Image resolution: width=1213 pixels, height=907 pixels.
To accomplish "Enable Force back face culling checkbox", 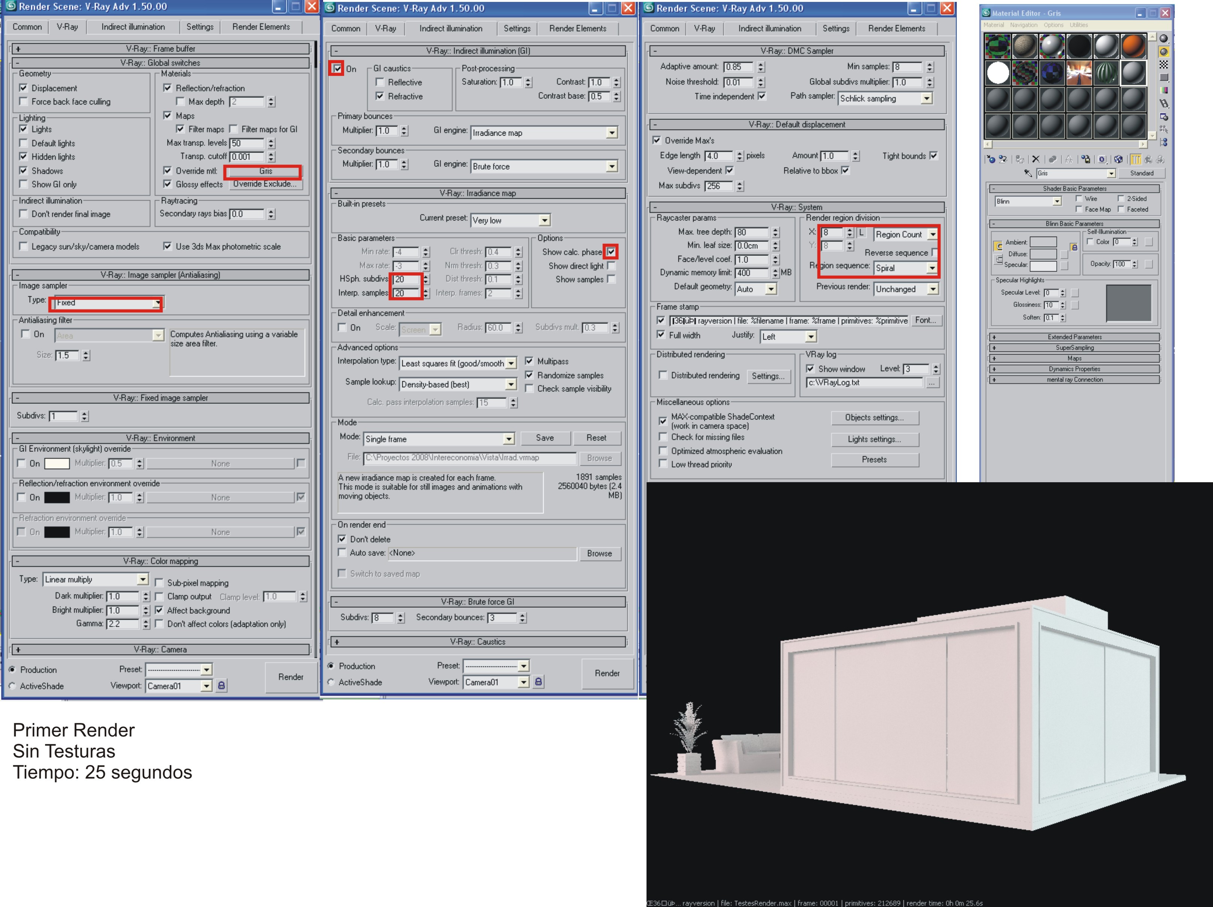I will (24, 101).
